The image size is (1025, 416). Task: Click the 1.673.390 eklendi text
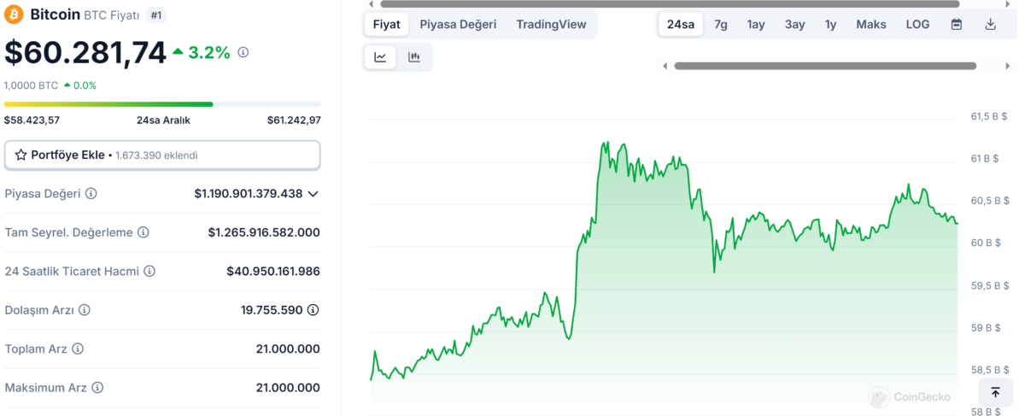pos(156,155)
